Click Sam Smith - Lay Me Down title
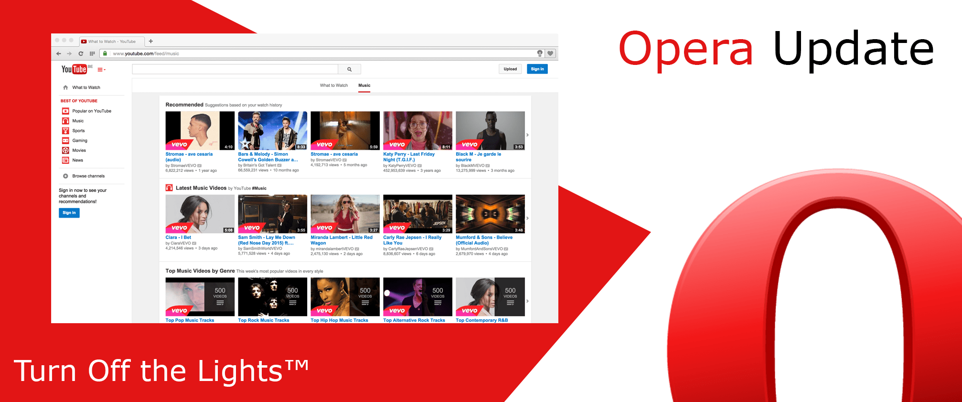This screenshot has height=402, width=962. click(x=267, y=240)
